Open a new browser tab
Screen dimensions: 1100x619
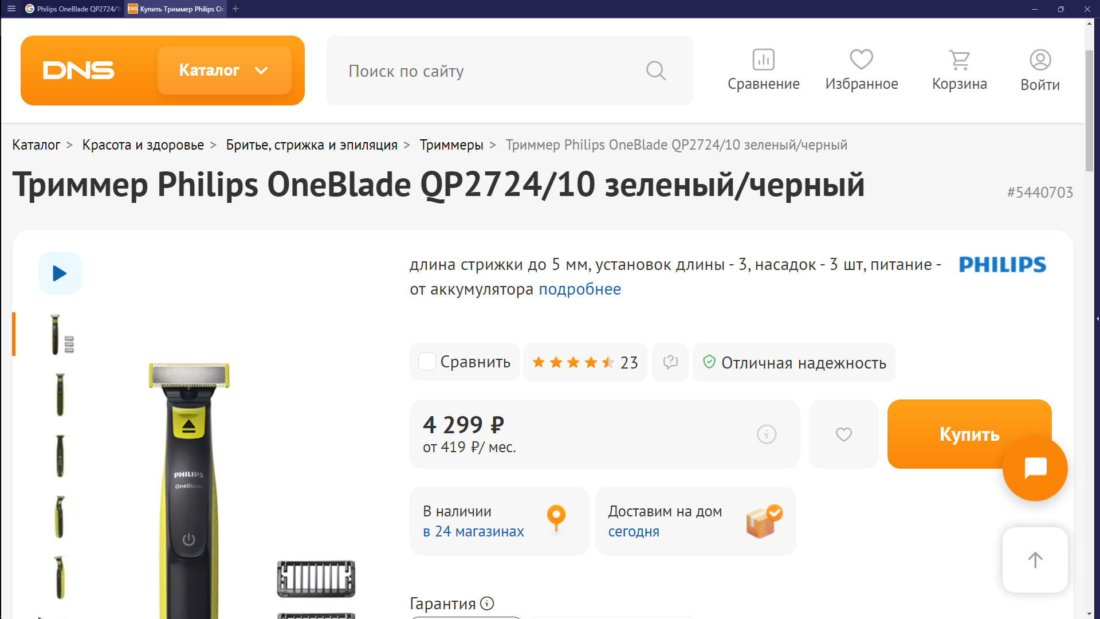click(235, 9)
